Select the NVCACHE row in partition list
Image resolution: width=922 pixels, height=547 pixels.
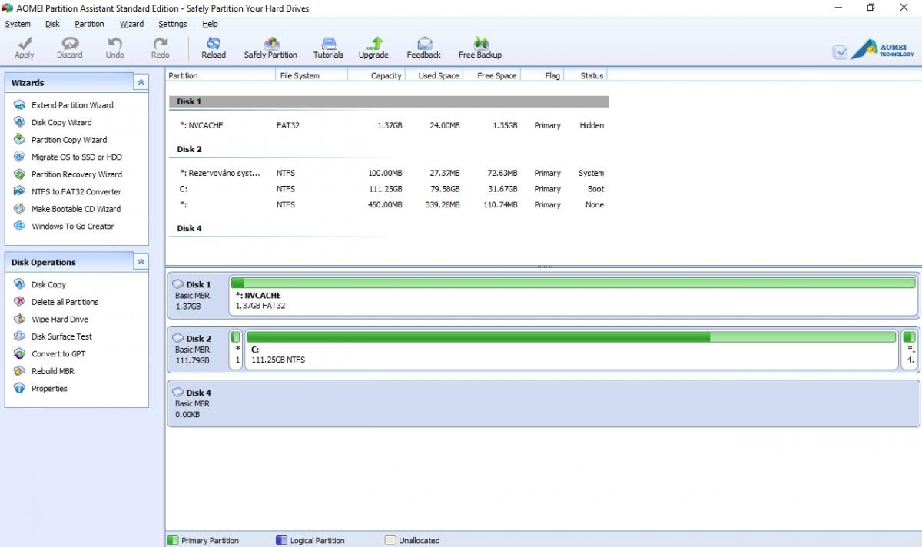point(388,125)
